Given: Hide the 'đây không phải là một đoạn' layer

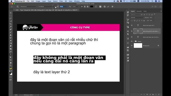Looking at the screenshot, I should pos(132,31).
